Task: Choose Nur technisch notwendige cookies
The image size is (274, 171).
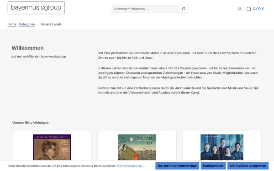Action: pos(177,166)
